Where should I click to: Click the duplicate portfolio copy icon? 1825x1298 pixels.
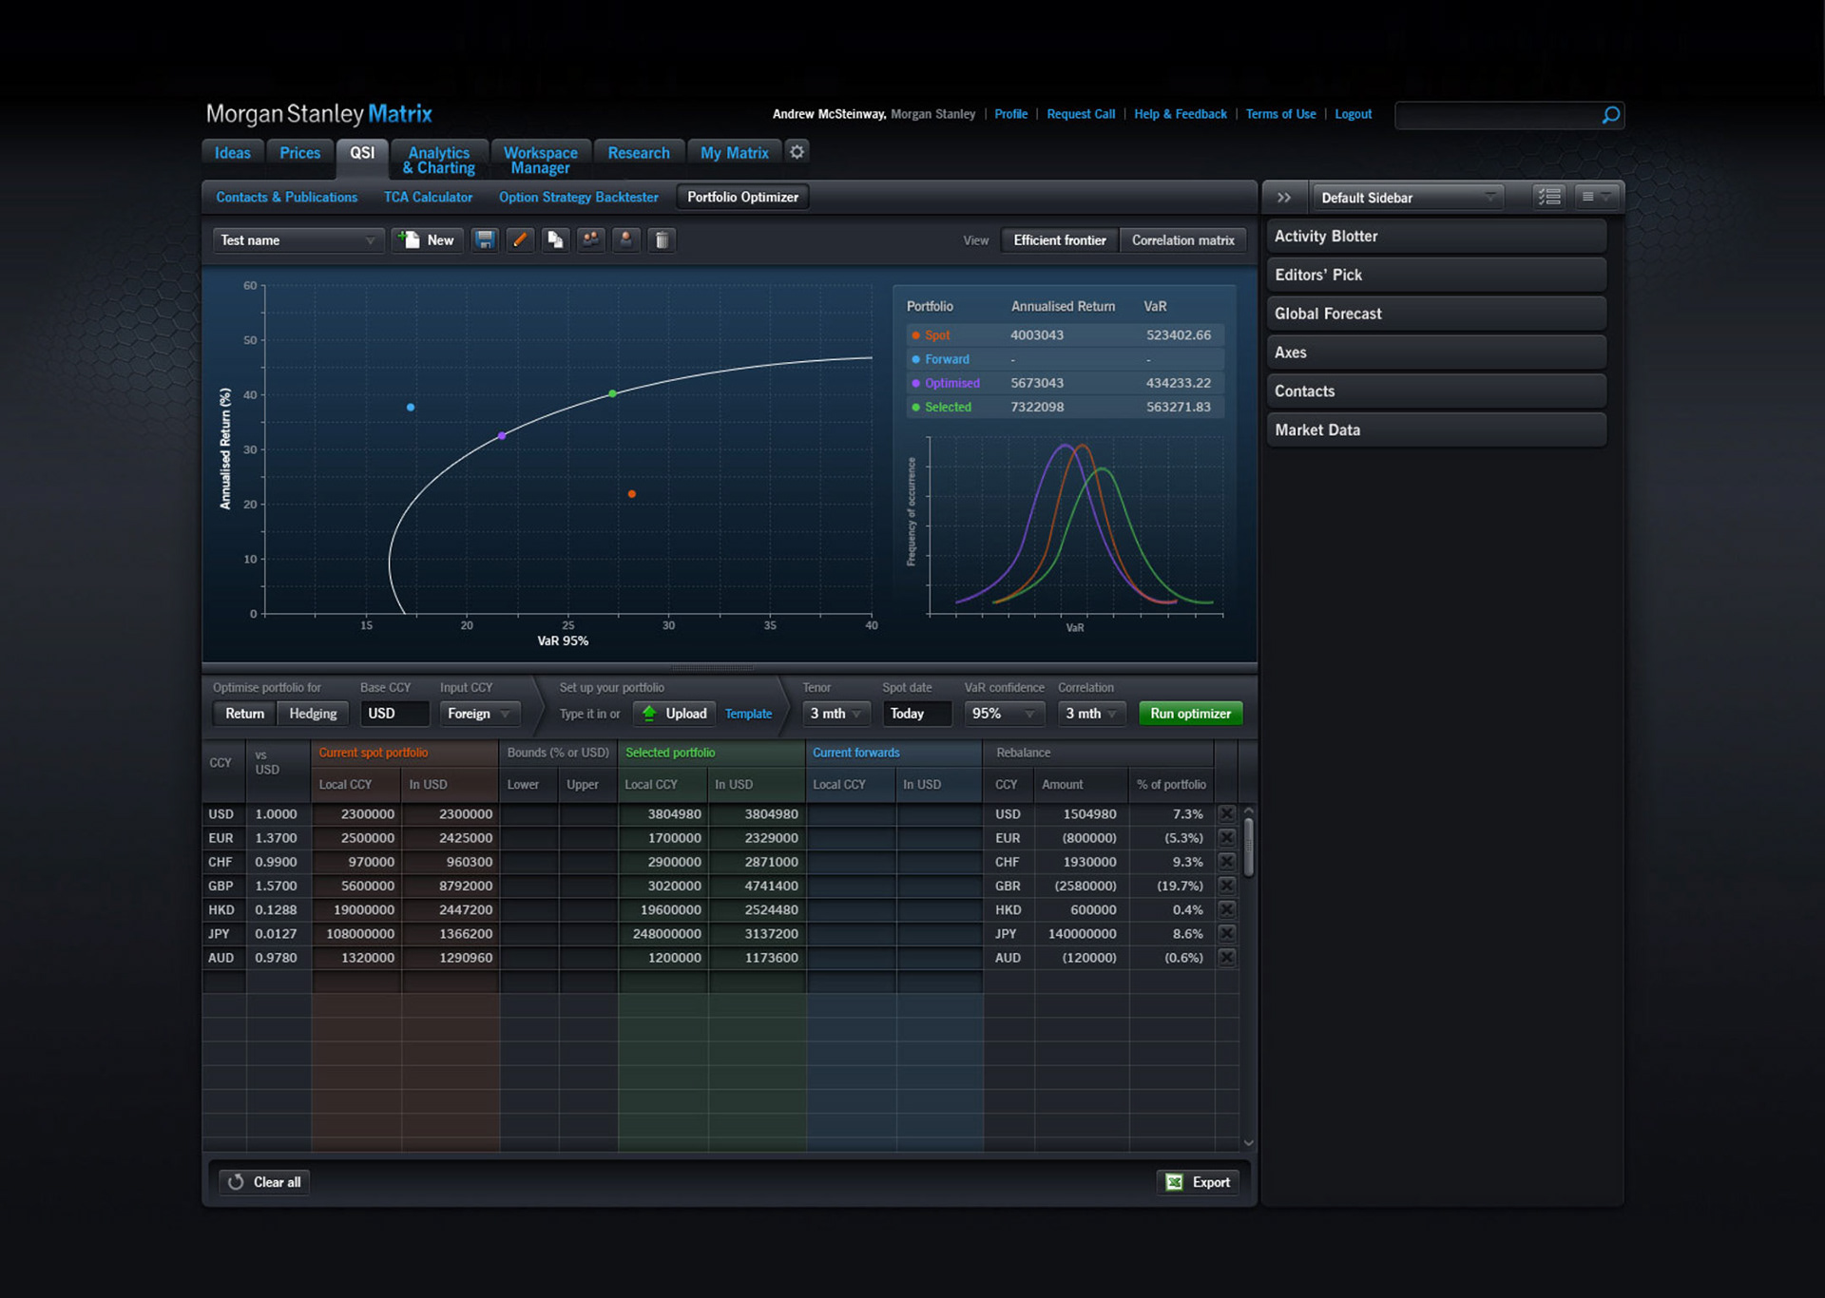click(x=555, y=240)
